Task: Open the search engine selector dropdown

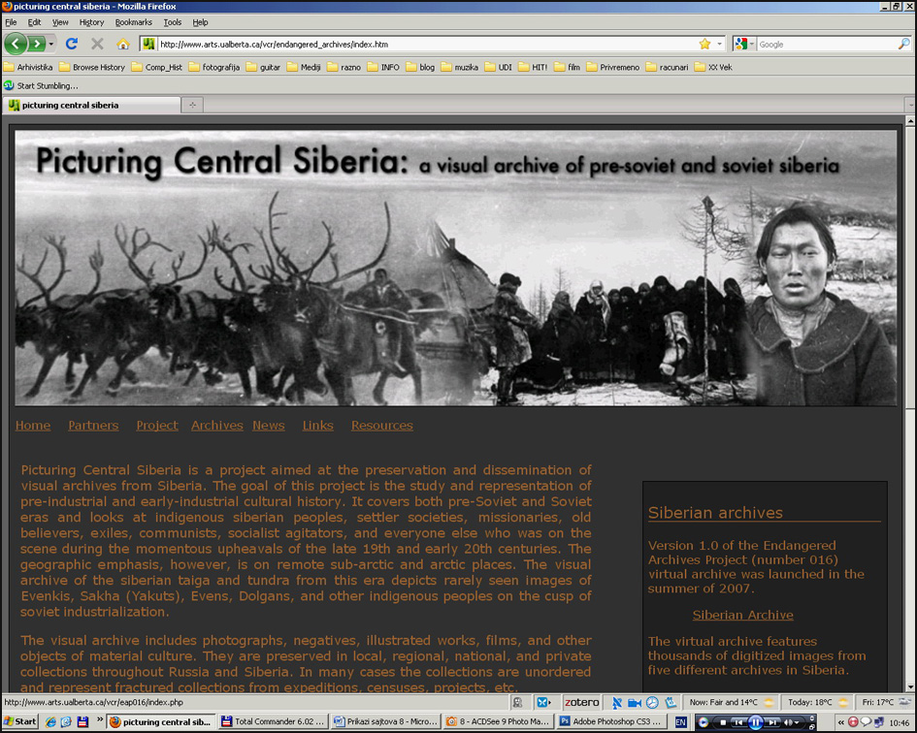Action: (x=744, y=44)
